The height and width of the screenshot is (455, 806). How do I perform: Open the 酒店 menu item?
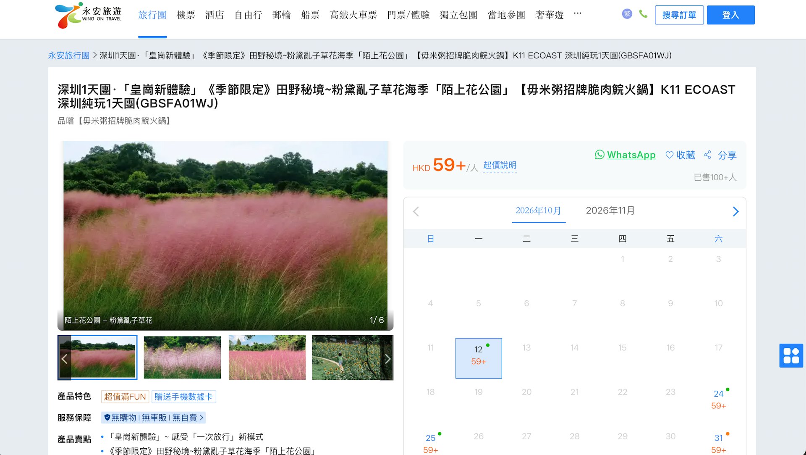pos(215,15)
